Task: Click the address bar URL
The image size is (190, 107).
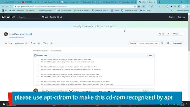Action: pyautogui.click(x=42, y=7)
